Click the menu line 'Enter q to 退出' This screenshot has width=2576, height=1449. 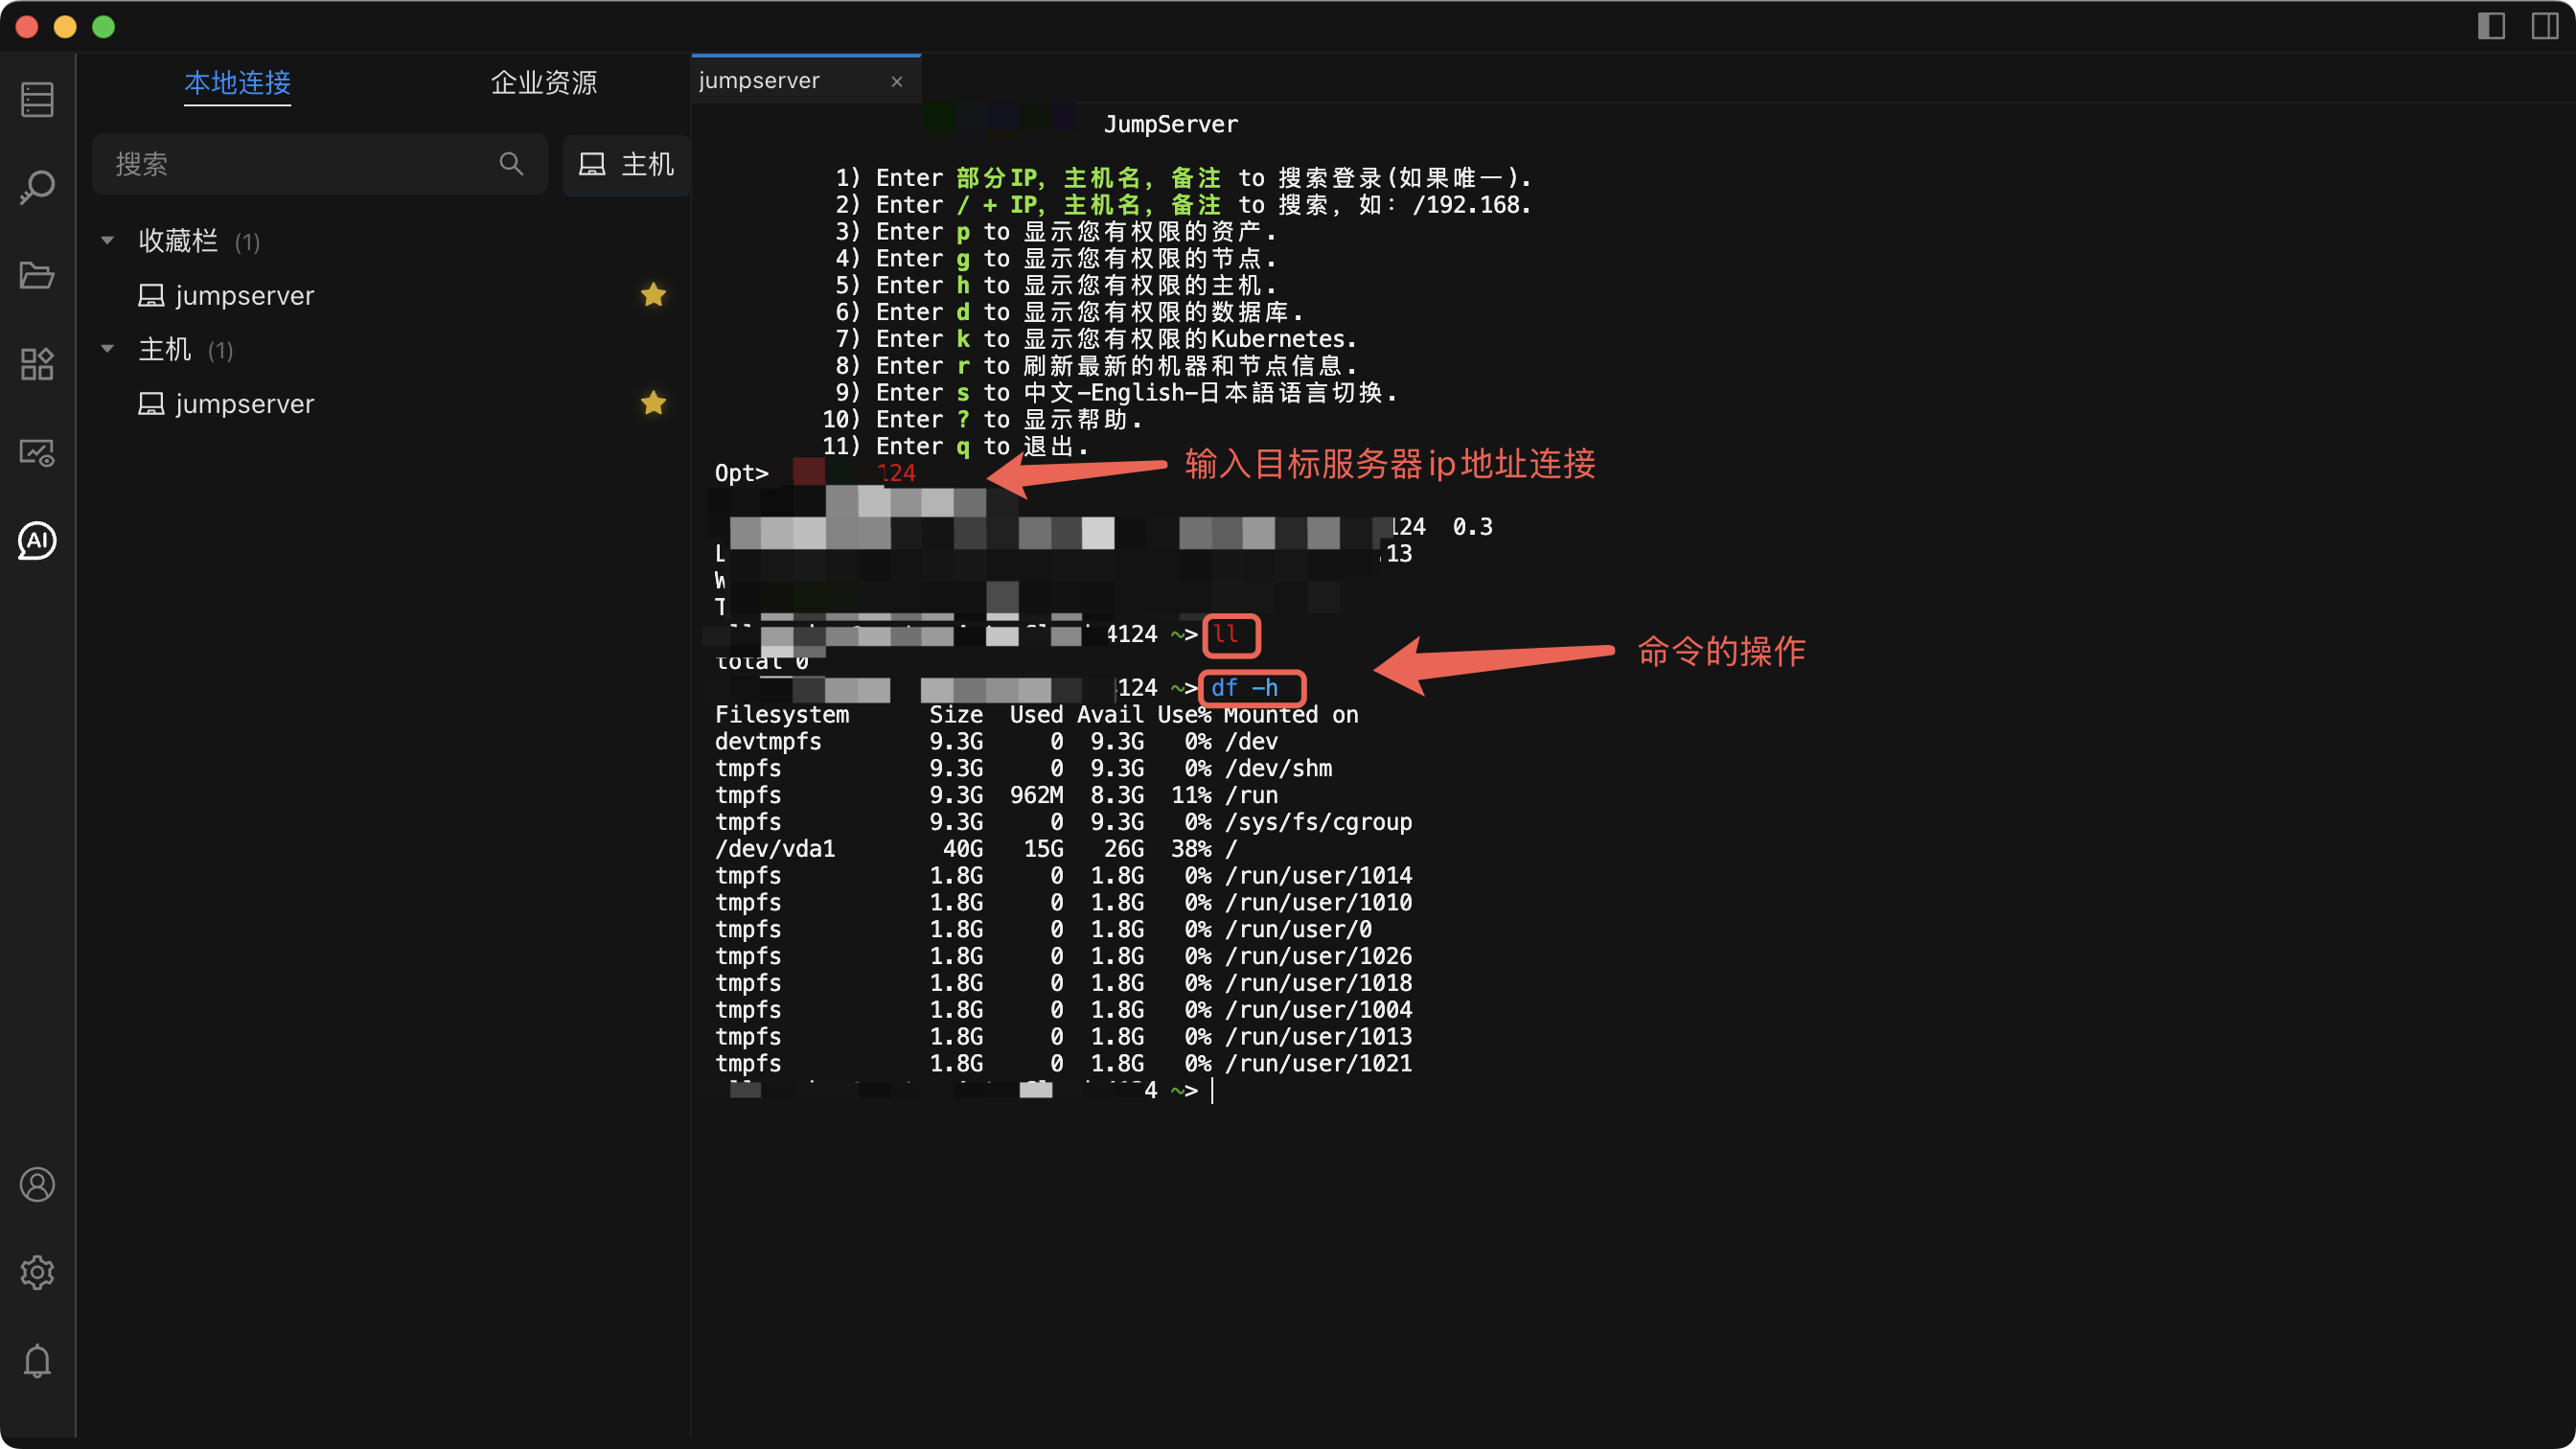click(x=955, y=446)
